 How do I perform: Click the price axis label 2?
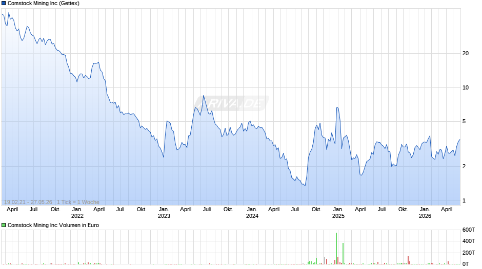click(464, 166)
